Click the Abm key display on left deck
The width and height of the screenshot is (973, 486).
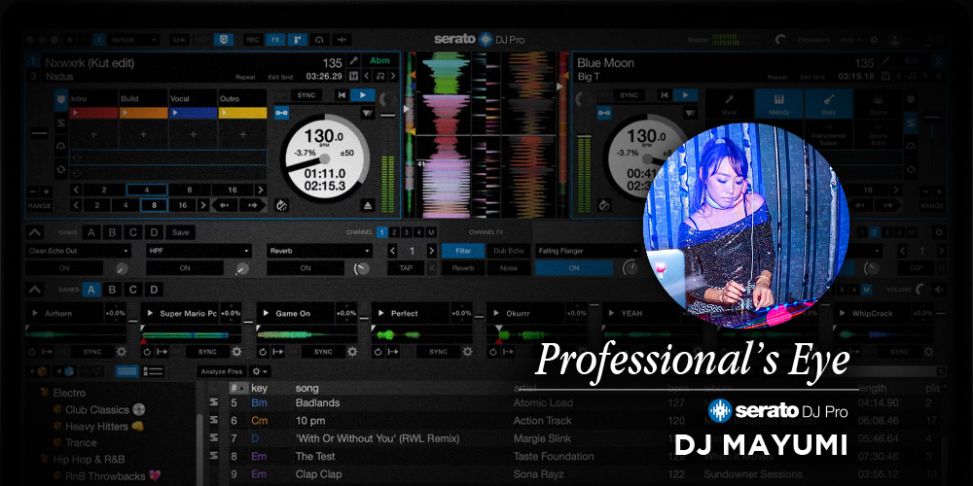379,61
